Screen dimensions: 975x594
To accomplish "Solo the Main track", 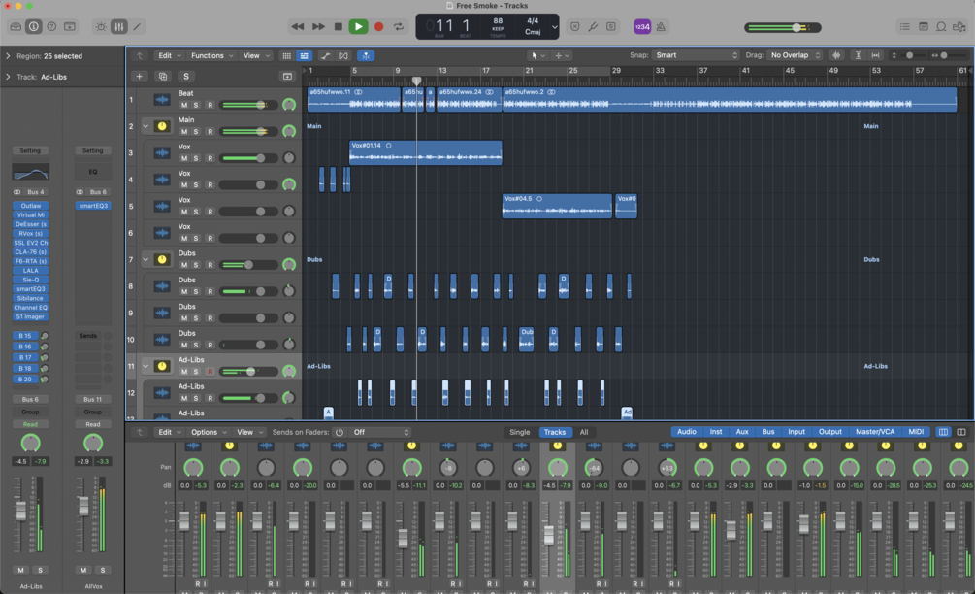I will 196,132.
